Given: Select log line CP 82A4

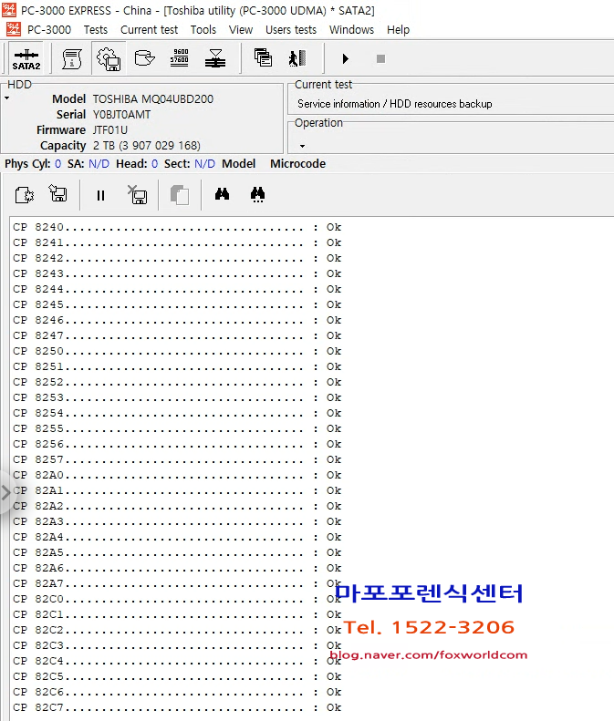Looking at the screenshot, I should (x=177, y=537).
